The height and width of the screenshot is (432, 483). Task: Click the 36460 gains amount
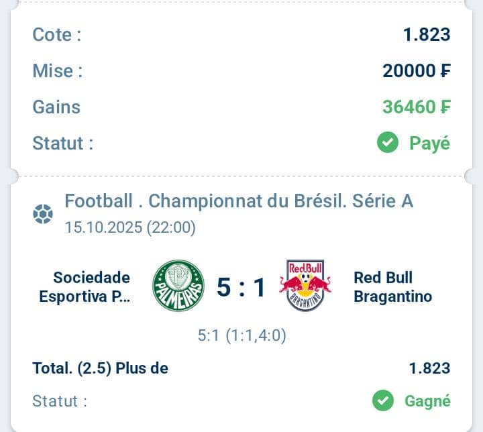pyautogui.click(x=416, y=107)
